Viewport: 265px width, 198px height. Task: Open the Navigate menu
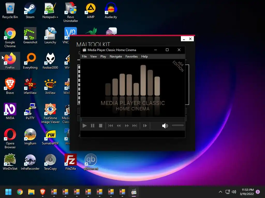point(116,56)
